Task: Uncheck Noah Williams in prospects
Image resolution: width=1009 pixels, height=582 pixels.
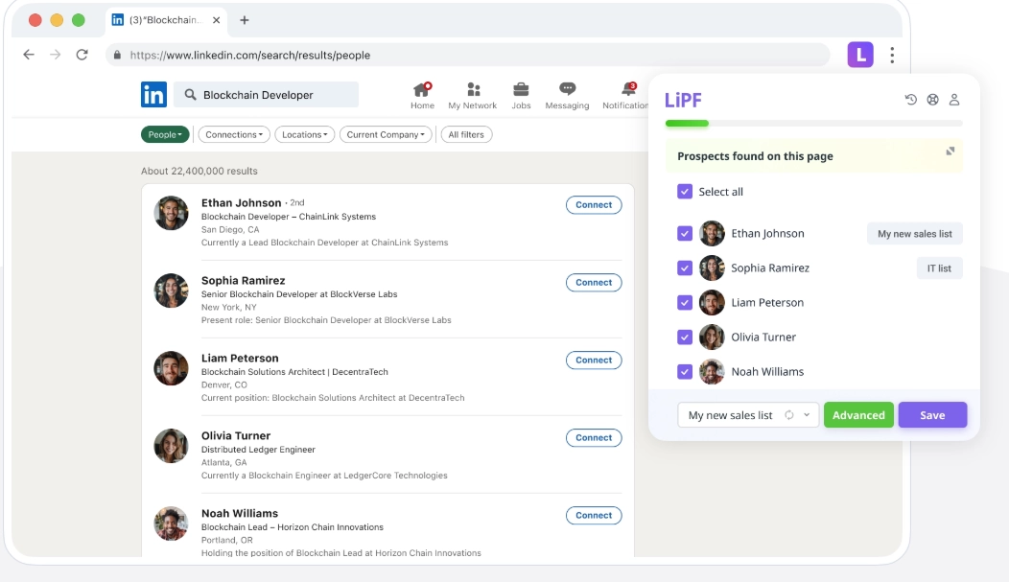Action: 685,372
